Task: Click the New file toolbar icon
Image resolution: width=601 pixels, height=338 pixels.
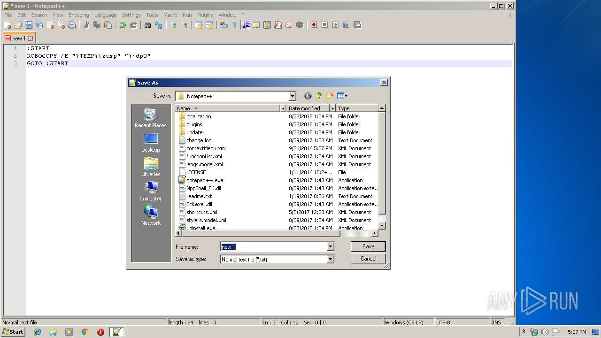Action: pos(8,25)
